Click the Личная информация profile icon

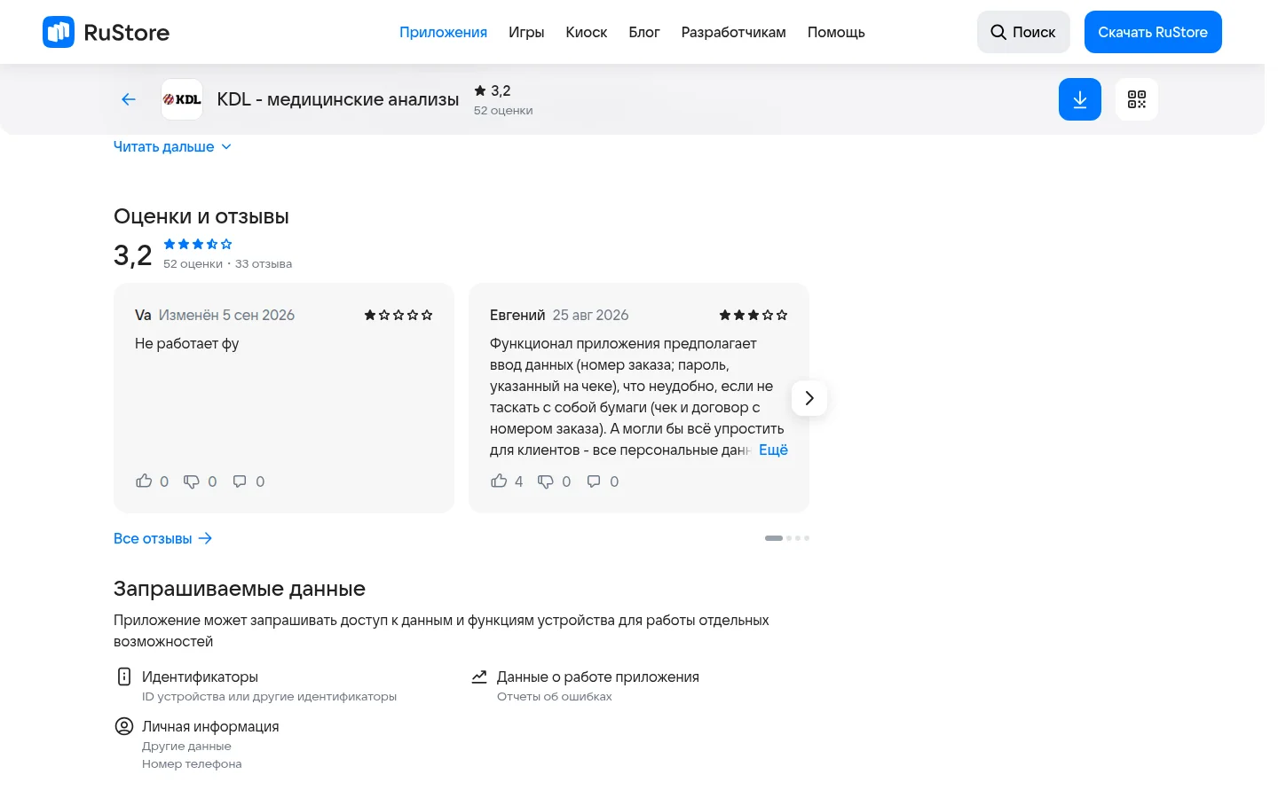(124, 726)
